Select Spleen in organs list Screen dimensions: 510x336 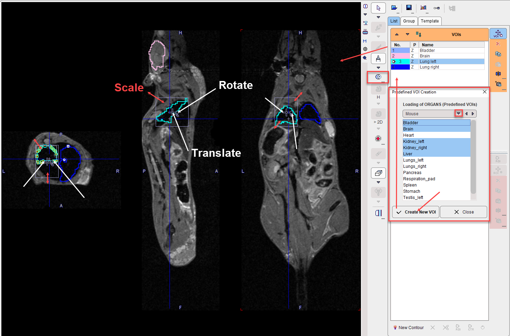436,185
